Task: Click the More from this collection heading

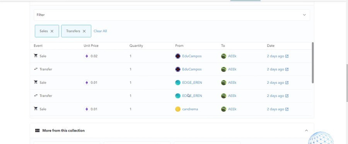Action: 63,131
